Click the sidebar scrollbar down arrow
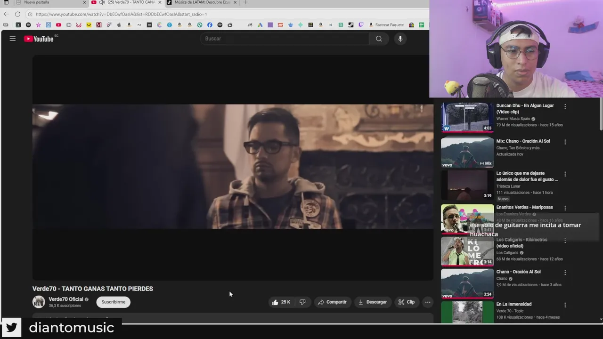Screen dimensions: 603x339 coord(601,320)
